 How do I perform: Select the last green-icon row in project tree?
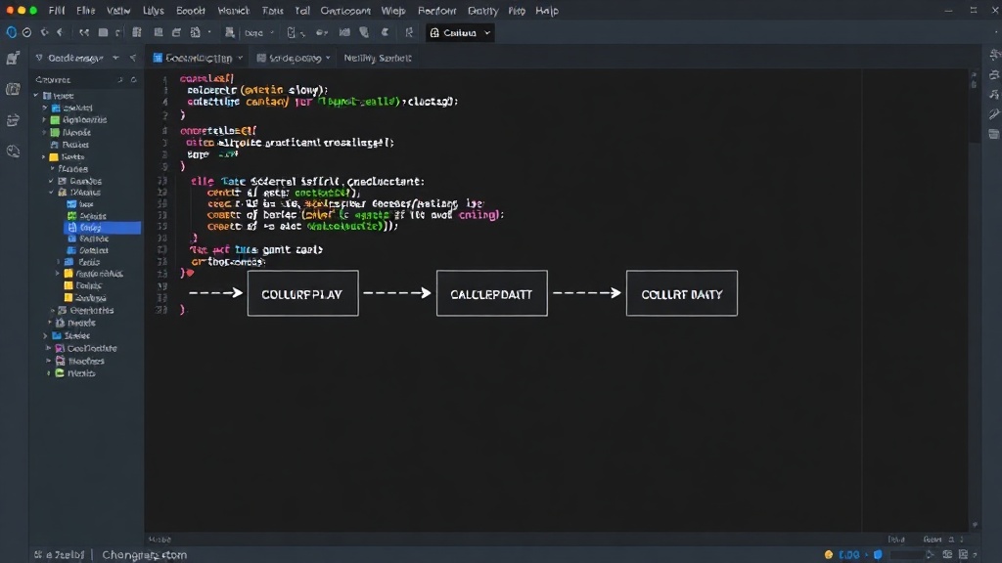click(75, 373)
